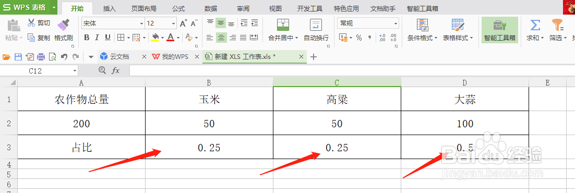Increase decimal places icon

[x=382, y=38]
